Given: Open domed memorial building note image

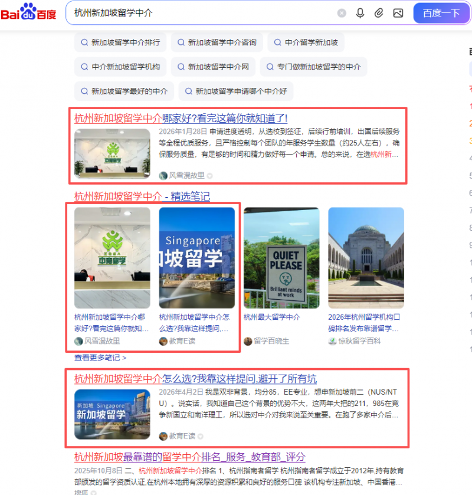Looking at the screenshot, I should 366,258.
